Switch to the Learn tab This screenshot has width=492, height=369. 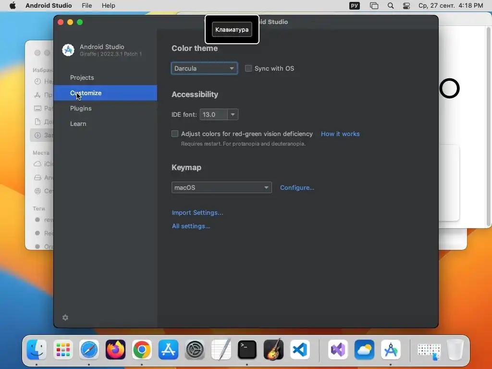(x=105, y=123)
